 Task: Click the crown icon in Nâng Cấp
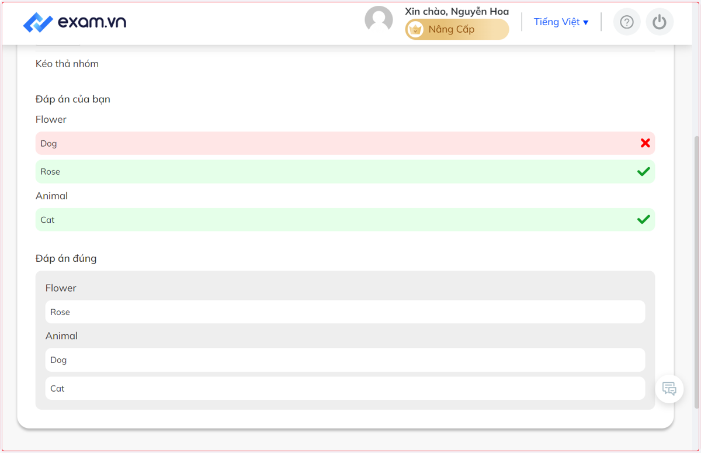pyautogui.click(x=415, y=29)
